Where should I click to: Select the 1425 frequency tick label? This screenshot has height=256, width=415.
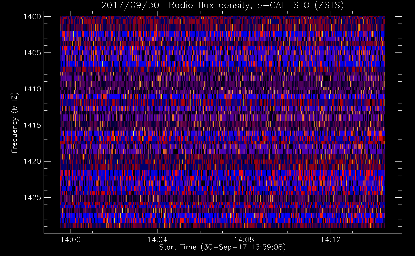point(32,198)
